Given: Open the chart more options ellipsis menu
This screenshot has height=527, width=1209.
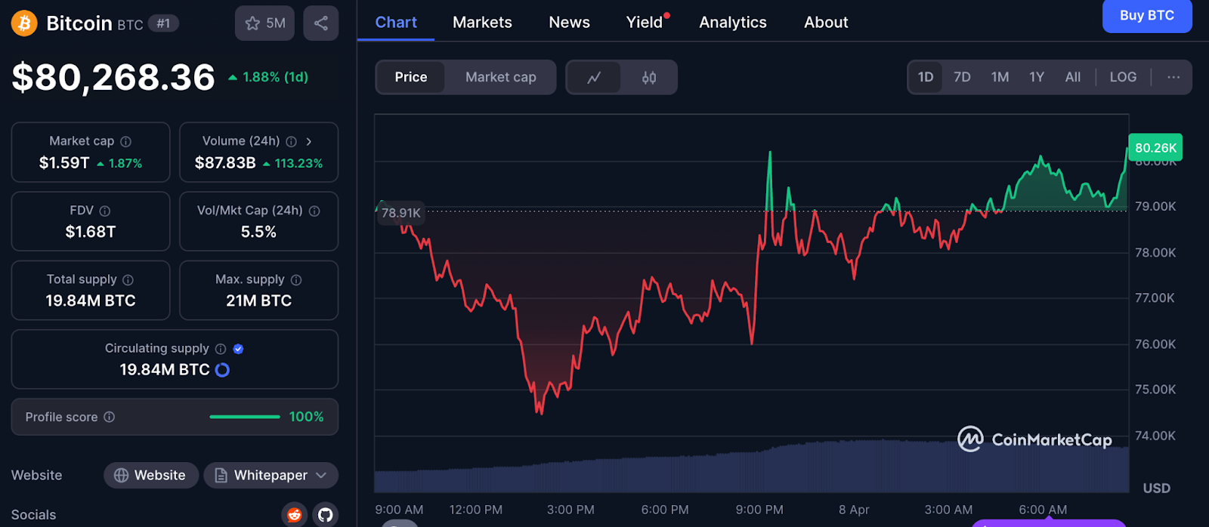Looking at the screenshot, I should pyautogui.click(x=1173, y=77).
